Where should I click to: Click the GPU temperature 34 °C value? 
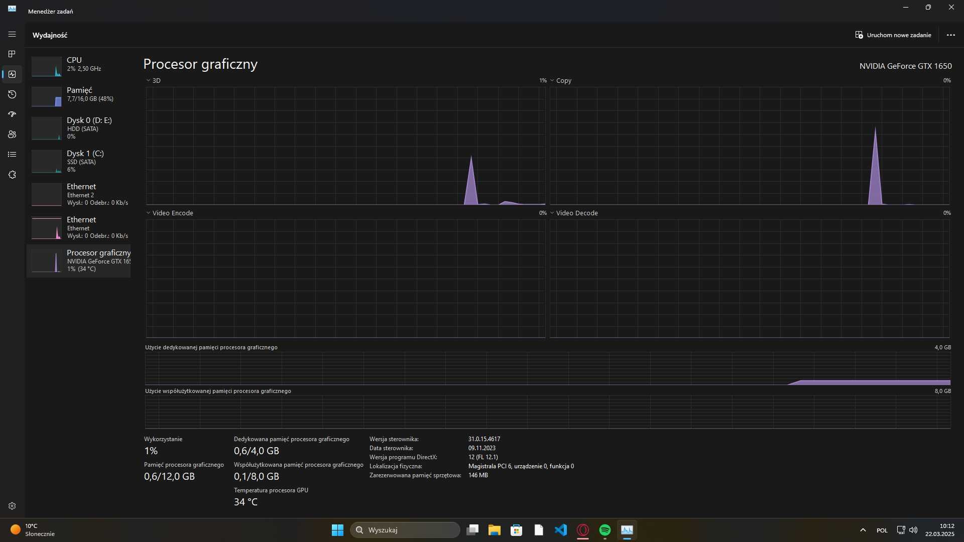[x=246, y=502]
